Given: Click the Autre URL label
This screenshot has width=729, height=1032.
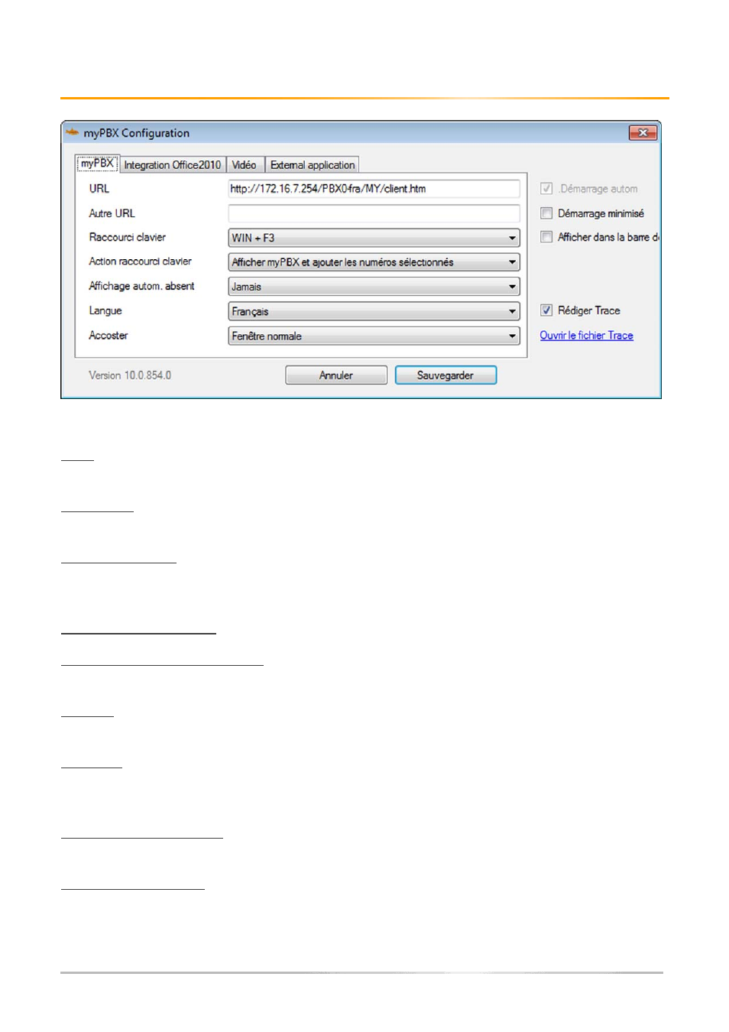Looking at the screenshot, I should click(x=112, y=213).
